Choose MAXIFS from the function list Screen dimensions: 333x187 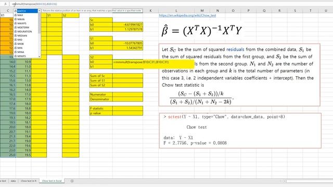22,23
